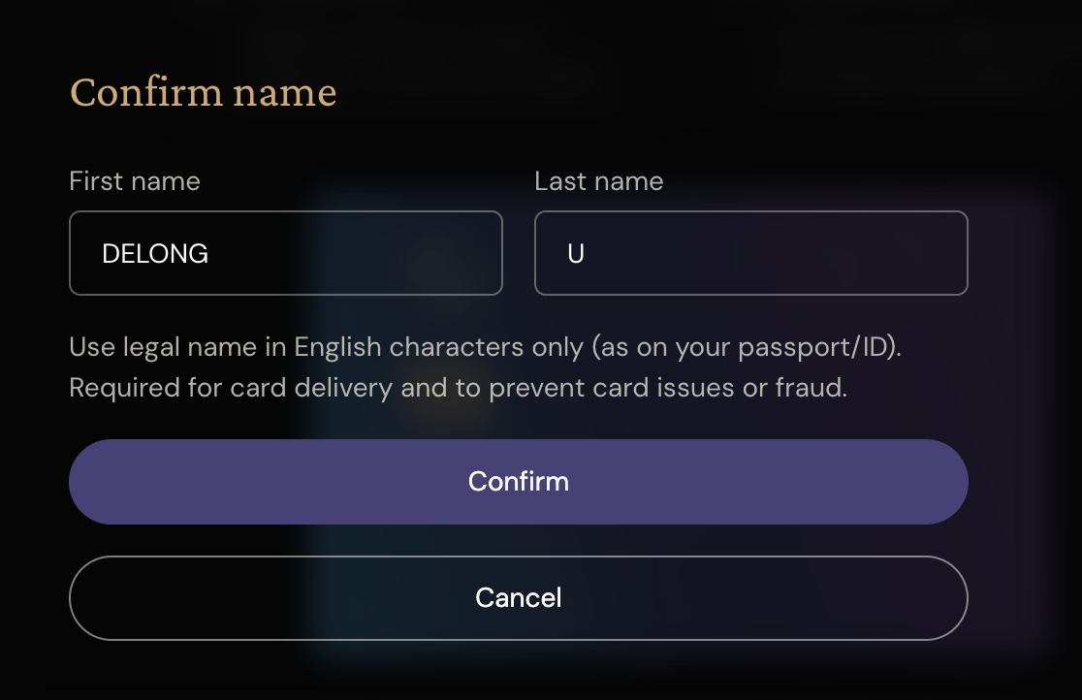Click the "Last name" field label
The width and height of the screenshot is (1082, 700).
pos(598,181)
